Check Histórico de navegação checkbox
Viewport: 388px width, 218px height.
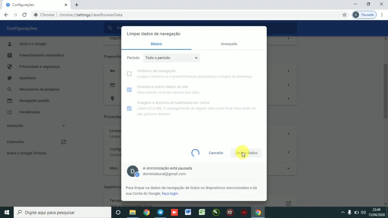coord(129,74)
